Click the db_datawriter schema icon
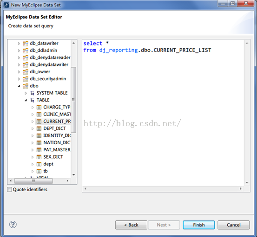 click(26, 43)
